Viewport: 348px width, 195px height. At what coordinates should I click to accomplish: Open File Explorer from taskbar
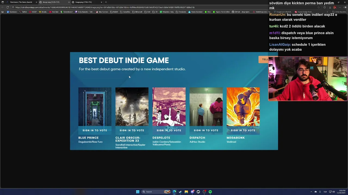pyautogui.click(x=186, y=192)
